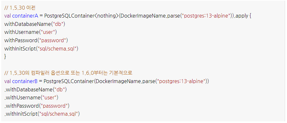Click the first 'val' keyword
Image resolution: width=287 pixels, height=123 pixels.
7,16
